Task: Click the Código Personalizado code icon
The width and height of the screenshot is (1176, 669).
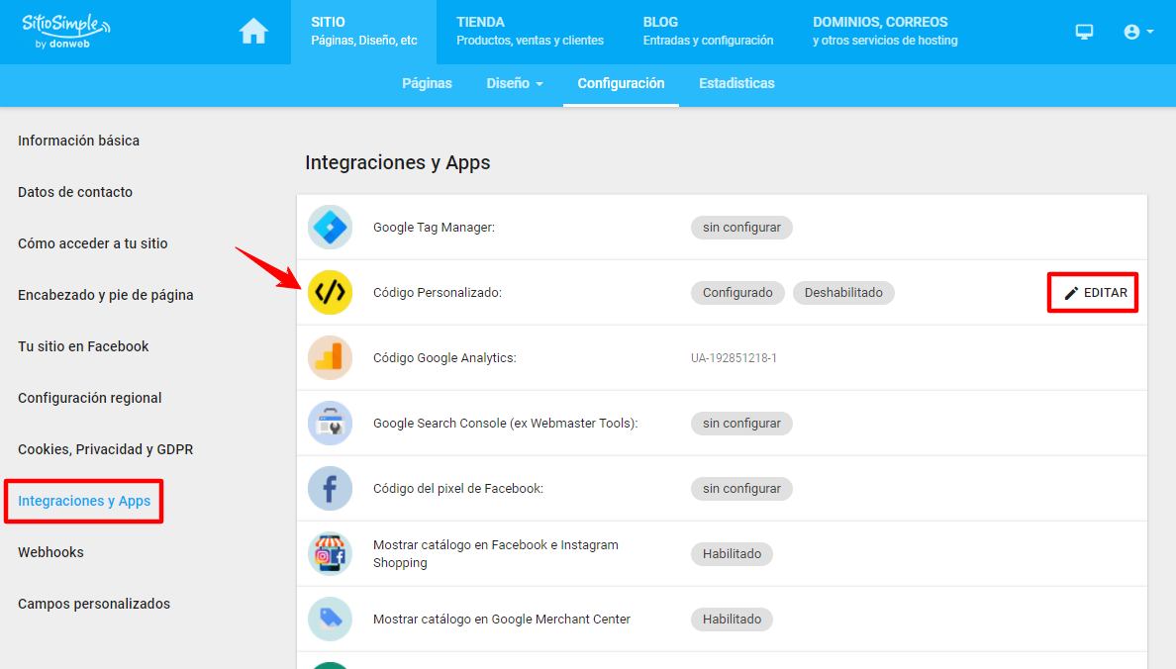Action: tap(330, 293)
